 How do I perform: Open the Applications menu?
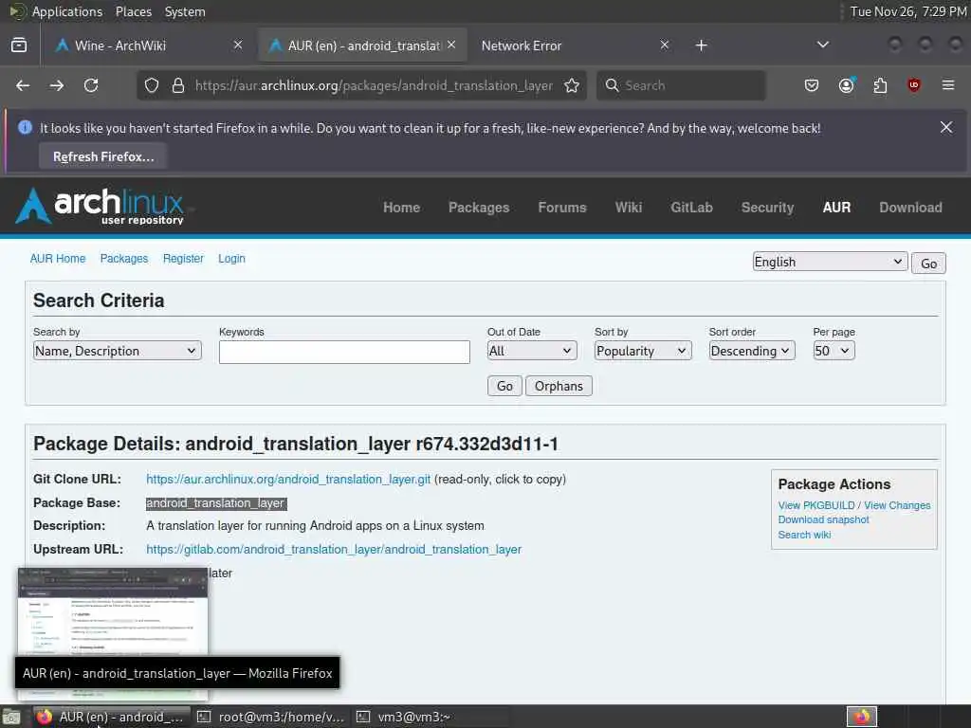tap(67, 11)
